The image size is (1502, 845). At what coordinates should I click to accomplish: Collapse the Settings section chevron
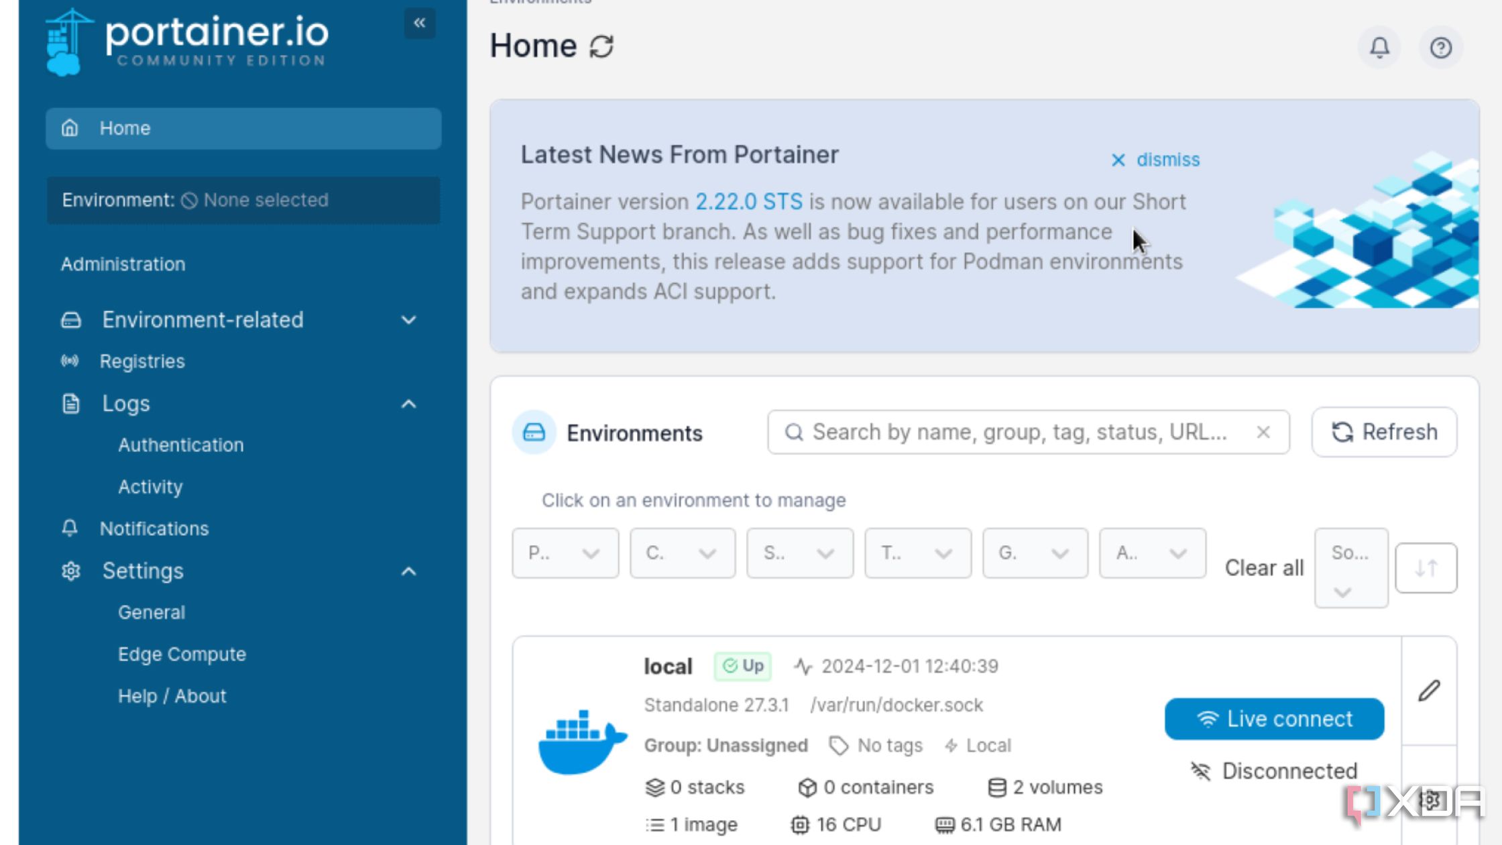pos(409,571)
